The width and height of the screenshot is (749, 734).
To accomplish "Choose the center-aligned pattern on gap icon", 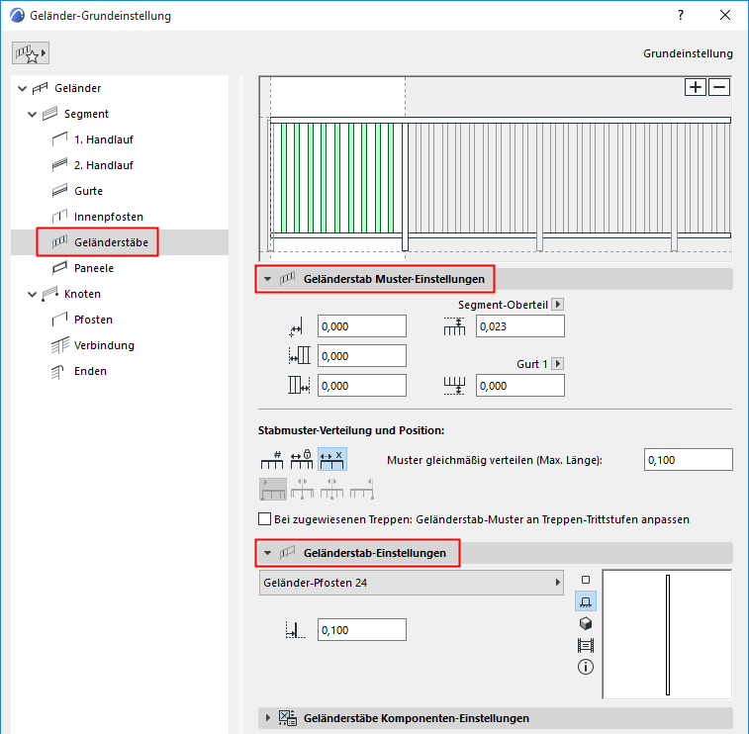I will point(332,489).
